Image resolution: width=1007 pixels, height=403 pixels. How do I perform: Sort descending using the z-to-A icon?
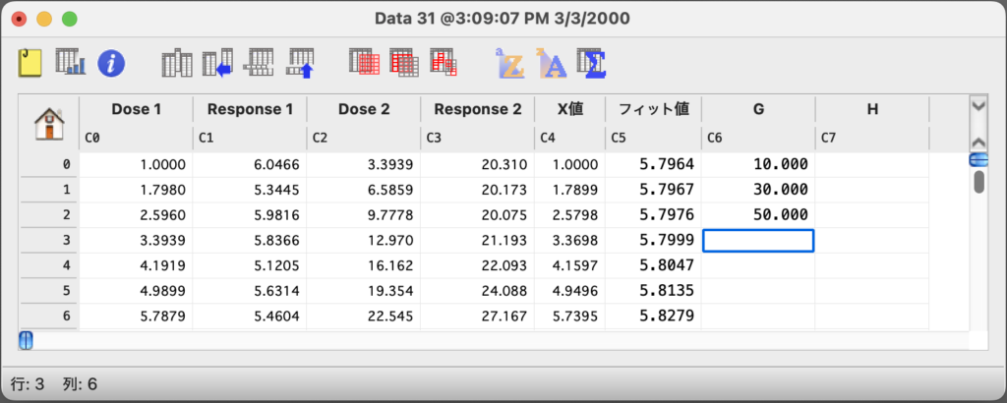(x=551, y=64)
